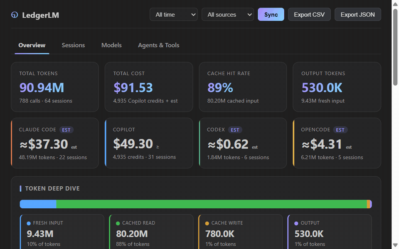Image resolution: width=399 pixels, height=249 pixels.
Task: Click the purple Output legend dot
Action: coord(296,223)
